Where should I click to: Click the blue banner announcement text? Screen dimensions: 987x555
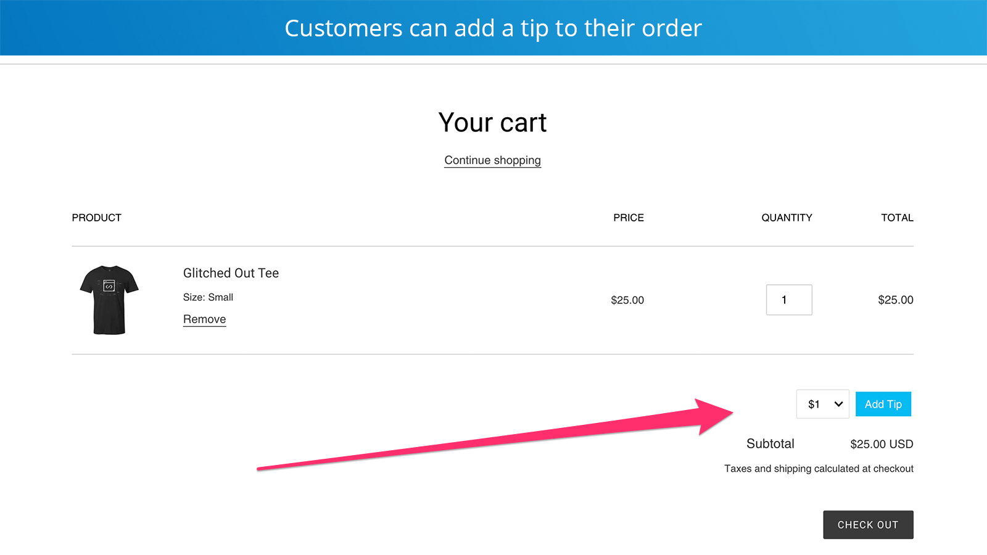pyautogui.click(x=493, y=28)
